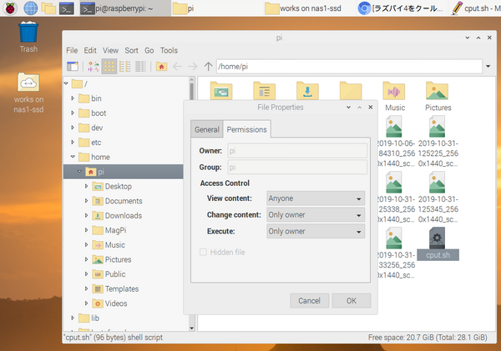Switch to the General tab
The image size is (501, 351).
[206, 130]
